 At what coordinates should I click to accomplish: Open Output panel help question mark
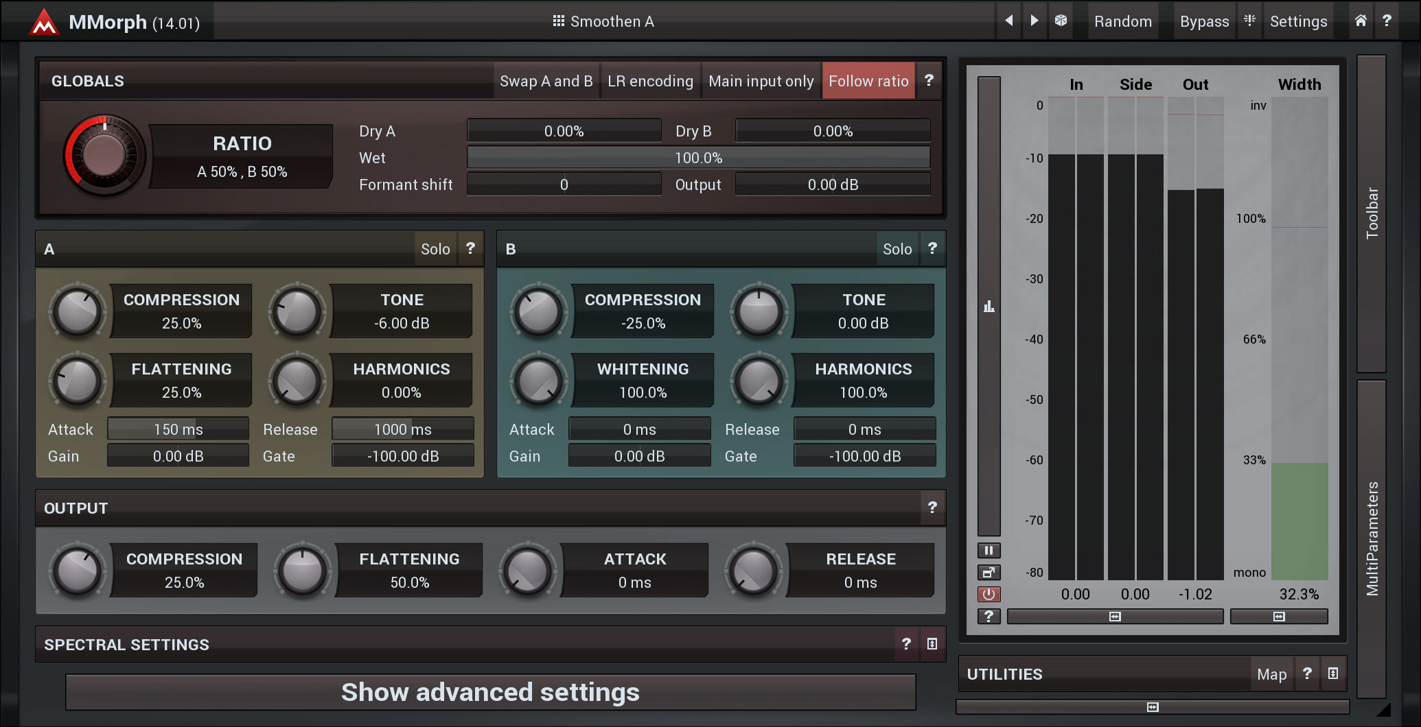932,508
